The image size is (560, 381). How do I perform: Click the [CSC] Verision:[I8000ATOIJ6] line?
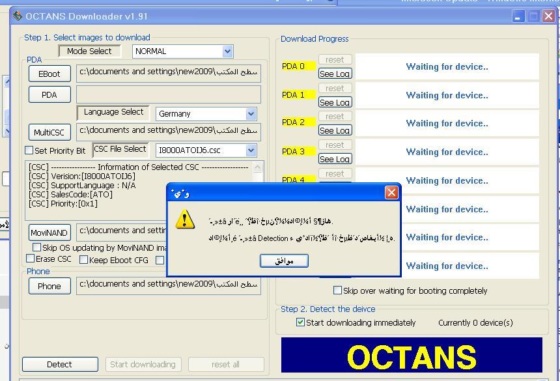pyautogui.click(x=82, y=176)
